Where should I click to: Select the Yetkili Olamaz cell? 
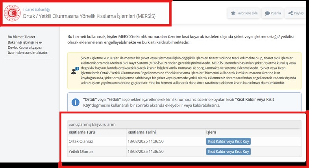[x=97, y=152]
